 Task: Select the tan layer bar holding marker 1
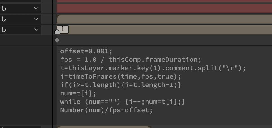pos(170,30)
